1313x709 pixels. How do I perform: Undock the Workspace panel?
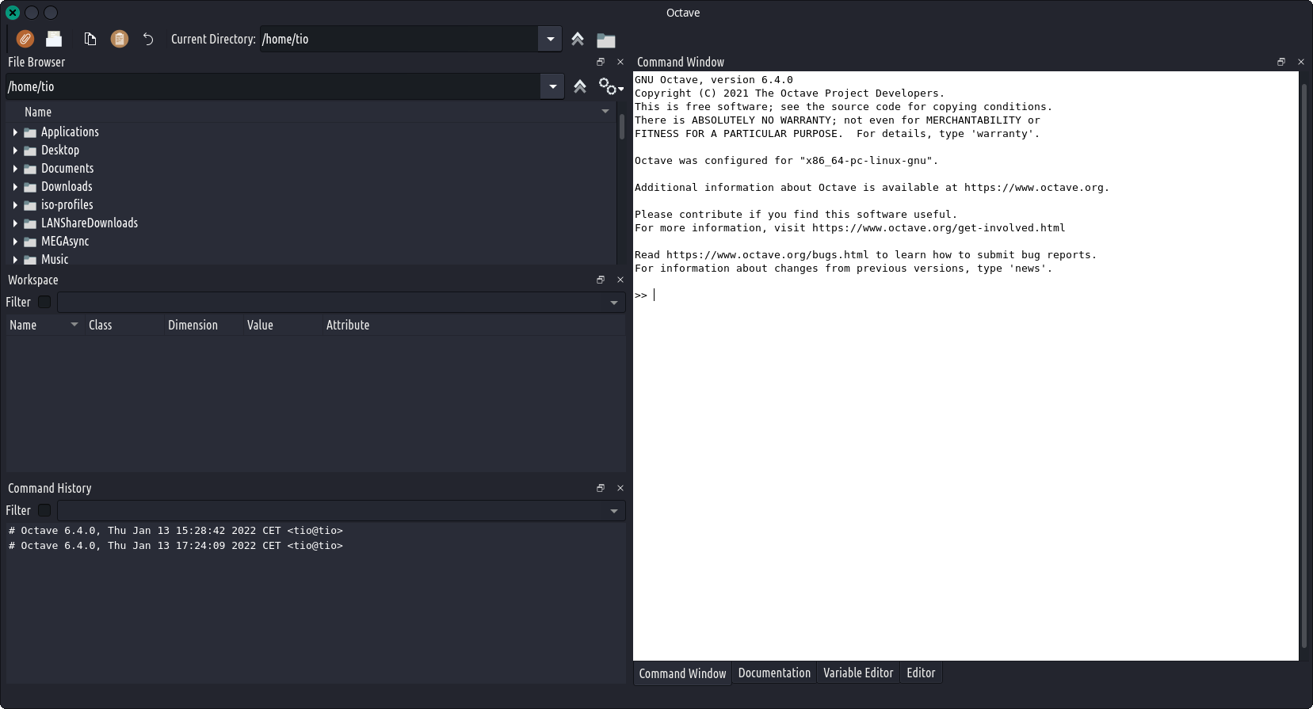click(x=601, y=280)
